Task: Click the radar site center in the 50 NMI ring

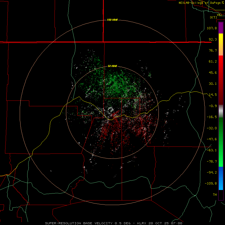Action: click(112, 112)
